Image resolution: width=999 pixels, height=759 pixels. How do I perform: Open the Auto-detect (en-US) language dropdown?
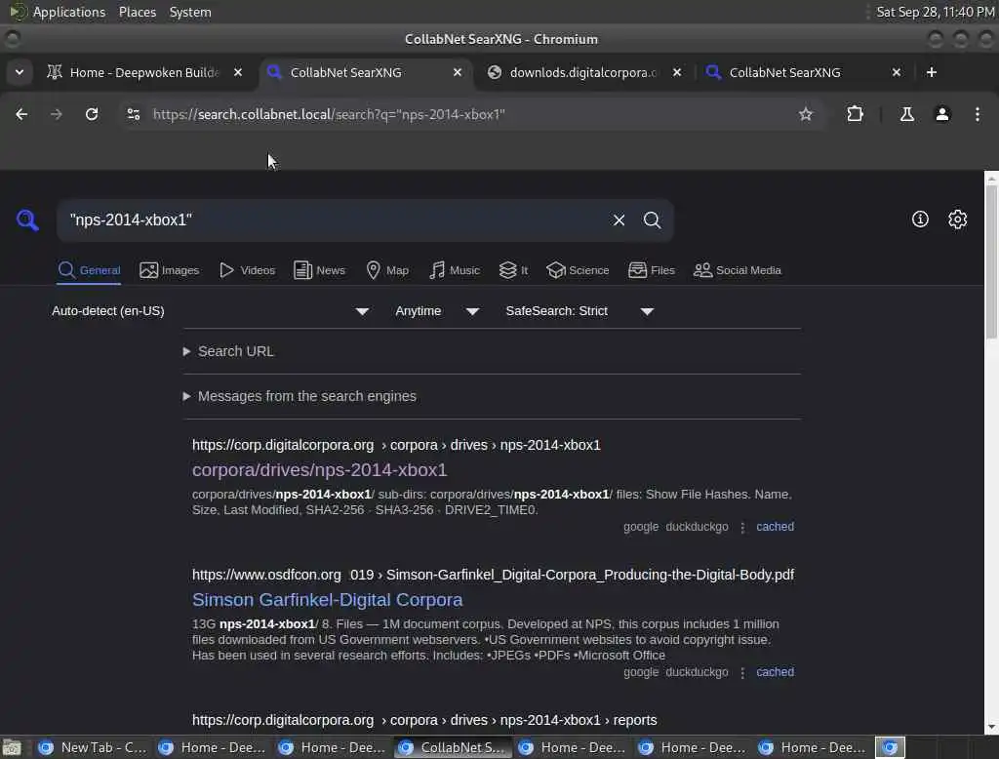point(211,311)
